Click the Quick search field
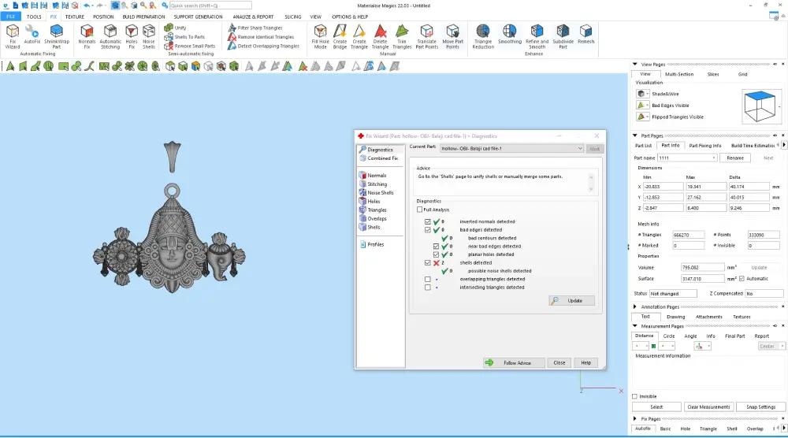The height and width of the screenshot is (438, 788). [210, 6]
